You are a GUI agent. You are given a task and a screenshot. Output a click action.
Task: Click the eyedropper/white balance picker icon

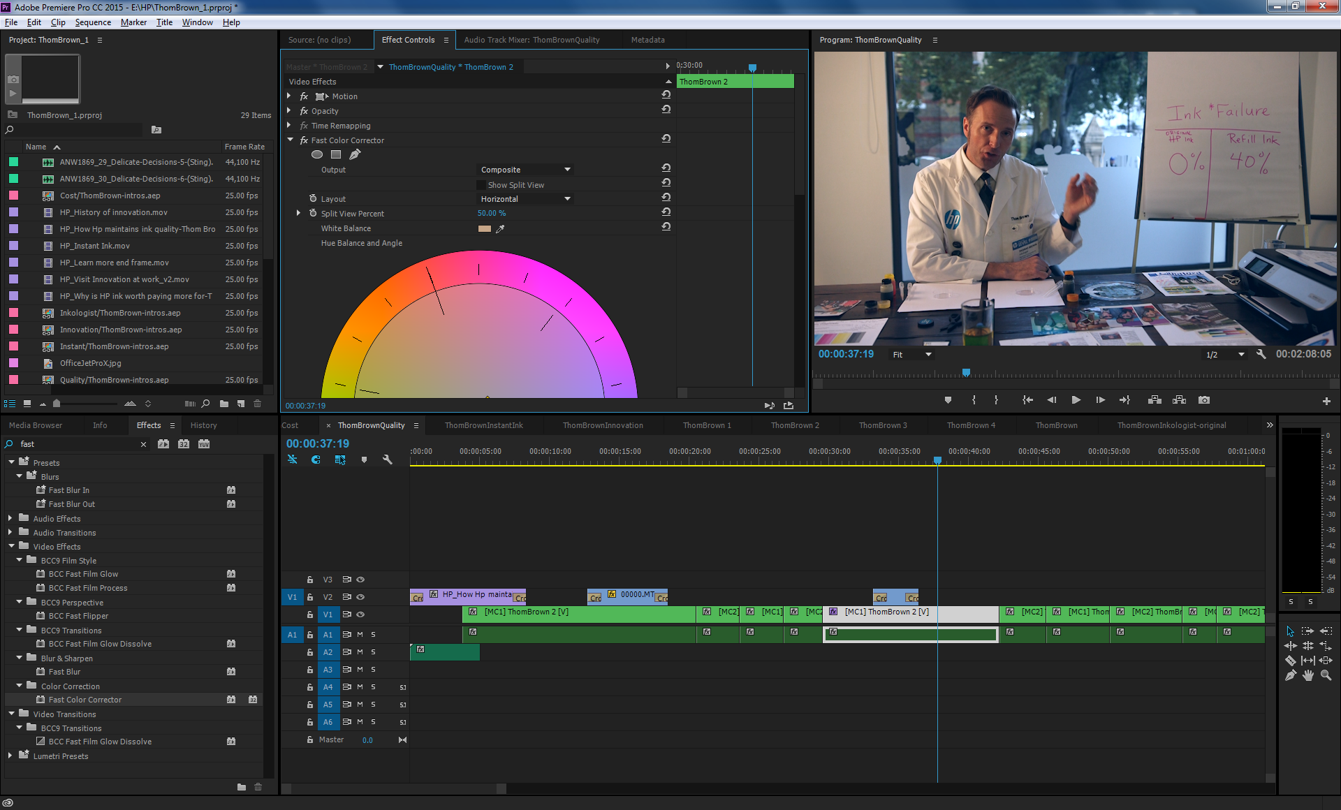(499, 229)
